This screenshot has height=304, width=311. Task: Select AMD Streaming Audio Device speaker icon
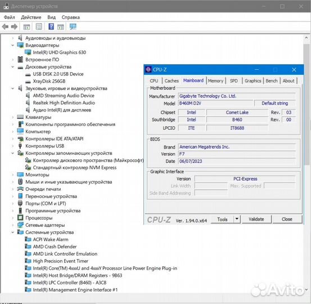click(x=28, y=96)
